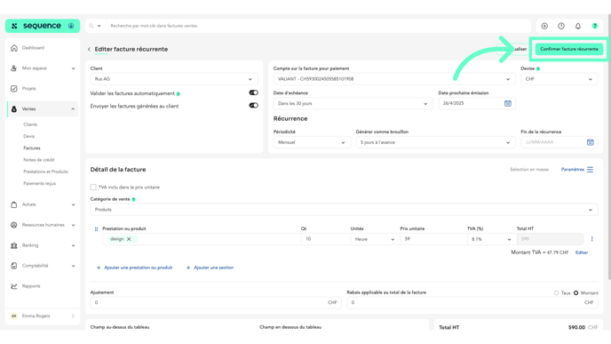Open Date d'échéance dropdown
This screenshot has height=344, width=611.
pos(353,103)
